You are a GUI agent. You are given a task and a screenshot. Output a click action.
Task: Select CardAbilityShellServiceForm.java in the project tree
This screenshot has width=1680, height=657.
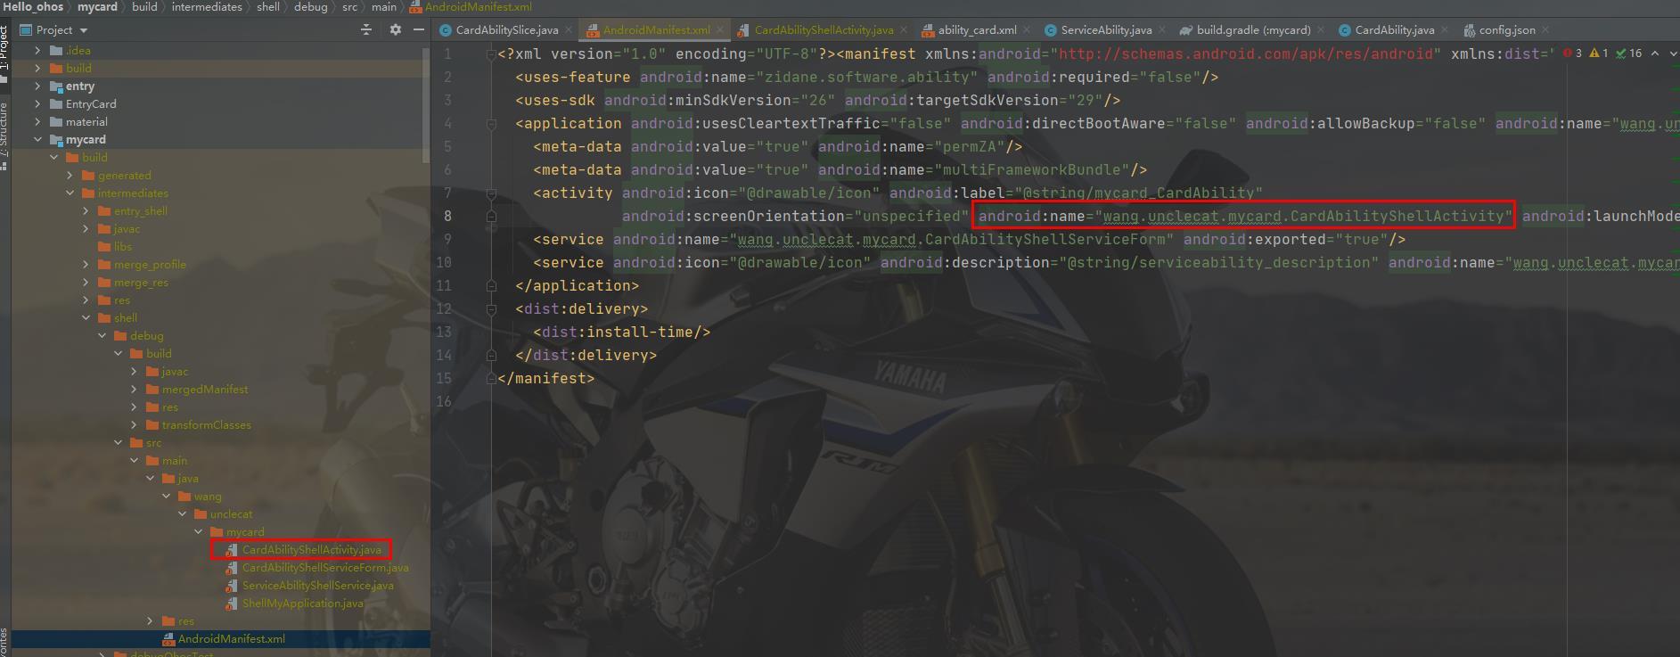point(324,568)
